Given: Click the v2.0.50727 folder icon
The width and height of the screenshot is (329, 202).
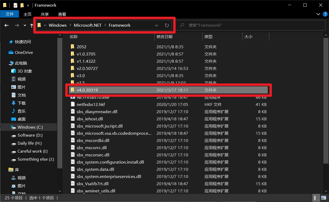Looking at the screenshot, I should pyautogui.click(x=73, y=68).
